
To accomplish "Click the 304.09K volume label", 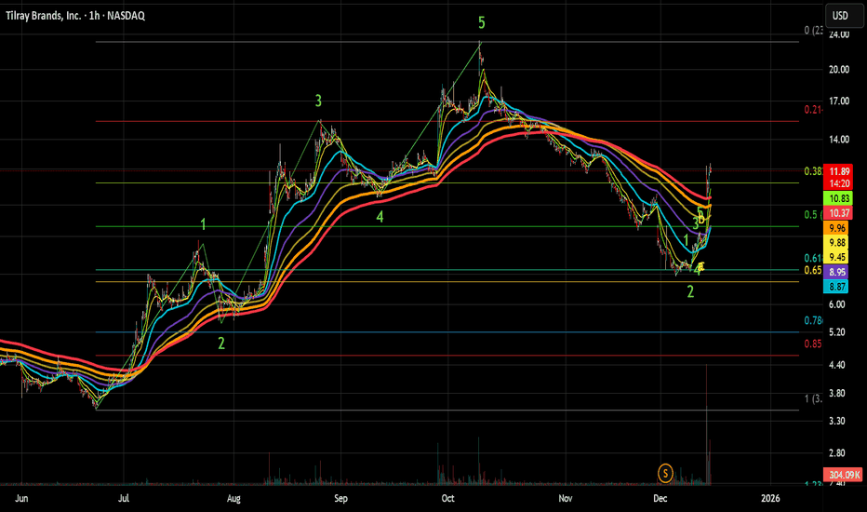I will click(844, 475).
